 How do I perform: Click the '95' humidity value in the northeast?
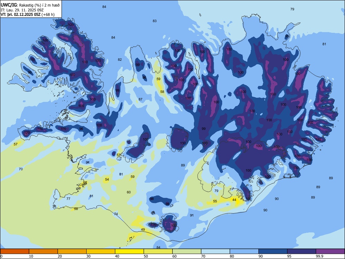click(287, 36)
